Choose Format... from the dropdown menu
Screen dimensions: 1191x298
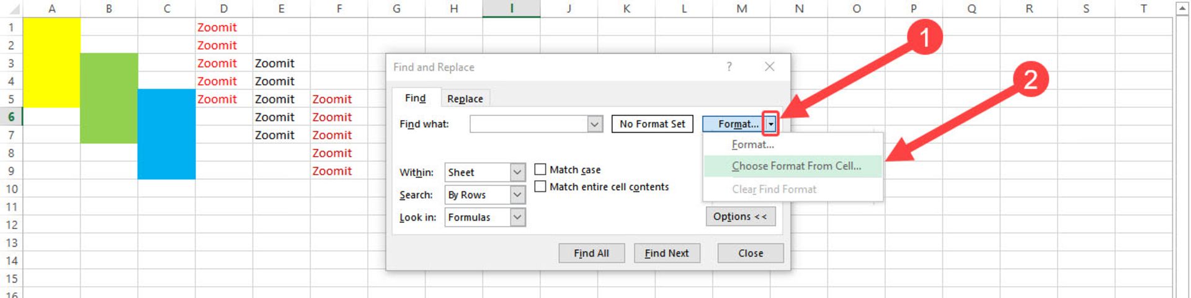(x=752, y=144)
